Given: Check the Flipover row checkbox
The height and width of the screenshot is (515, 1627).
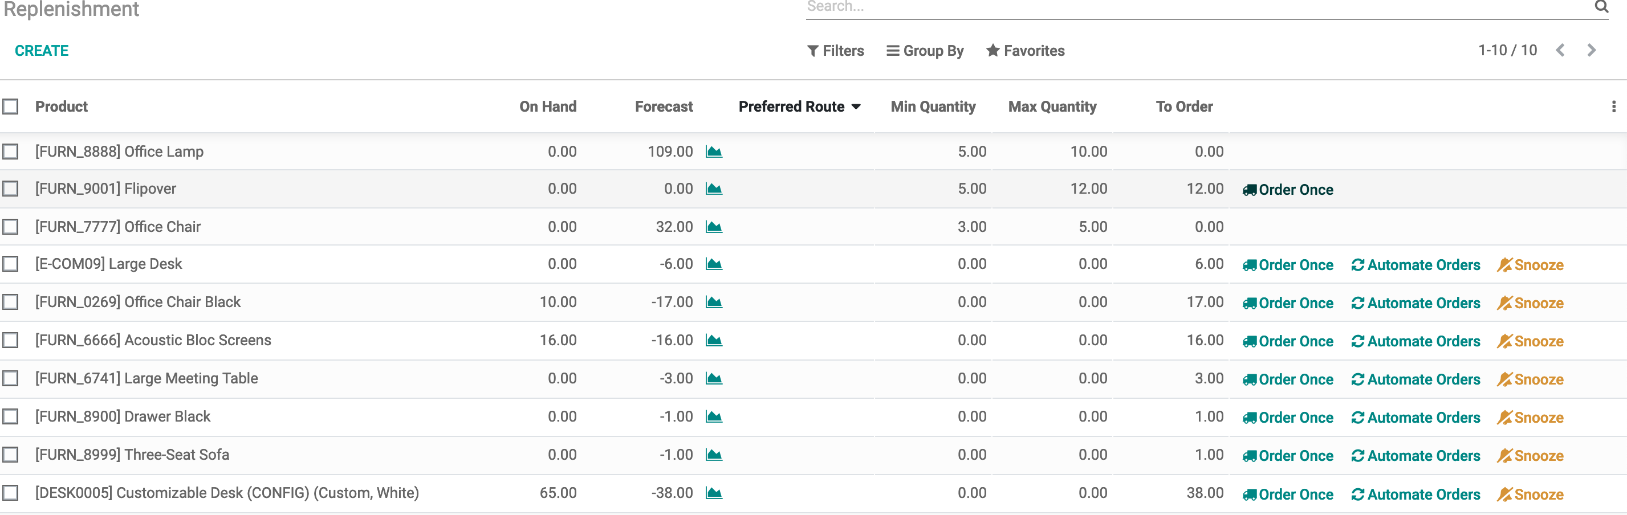Looking at the screenshot, I should (x=11, y=189).
